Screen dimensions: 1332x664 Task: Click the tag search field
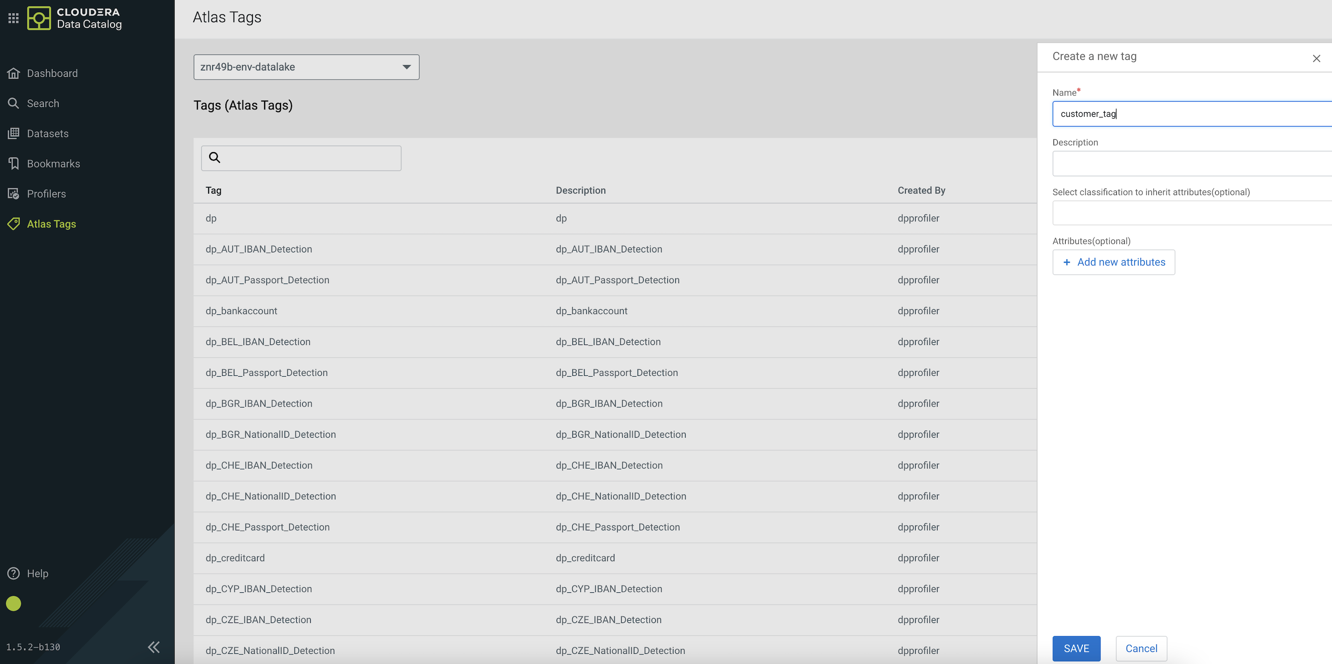pyautogui.click(x=310, y=158)
